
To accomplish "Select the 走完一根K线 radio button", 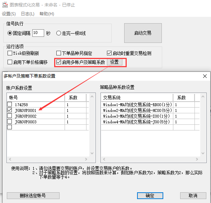I will click(x=58, y=33).
